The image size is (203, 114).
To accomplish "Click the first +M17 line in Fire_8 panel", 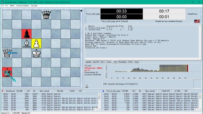I will pos(151,94).
